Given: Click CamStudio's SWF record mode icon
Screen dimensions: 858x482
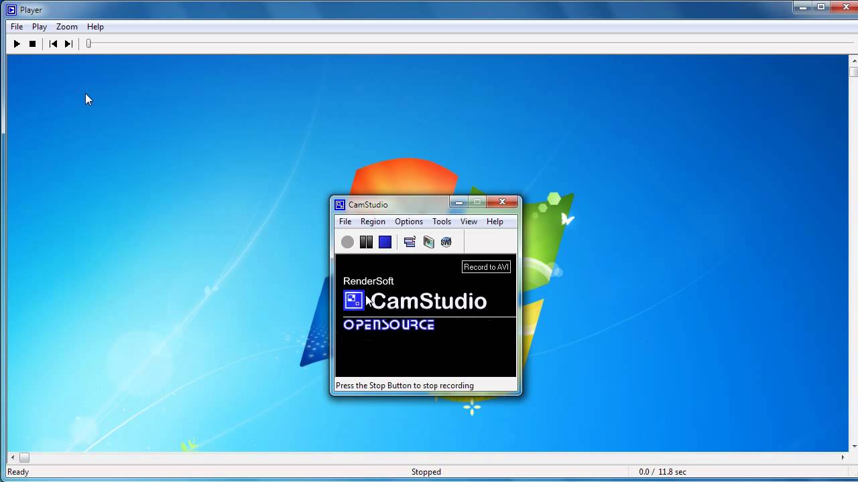Looking at the screenshot, I should (x=446, y=242).
